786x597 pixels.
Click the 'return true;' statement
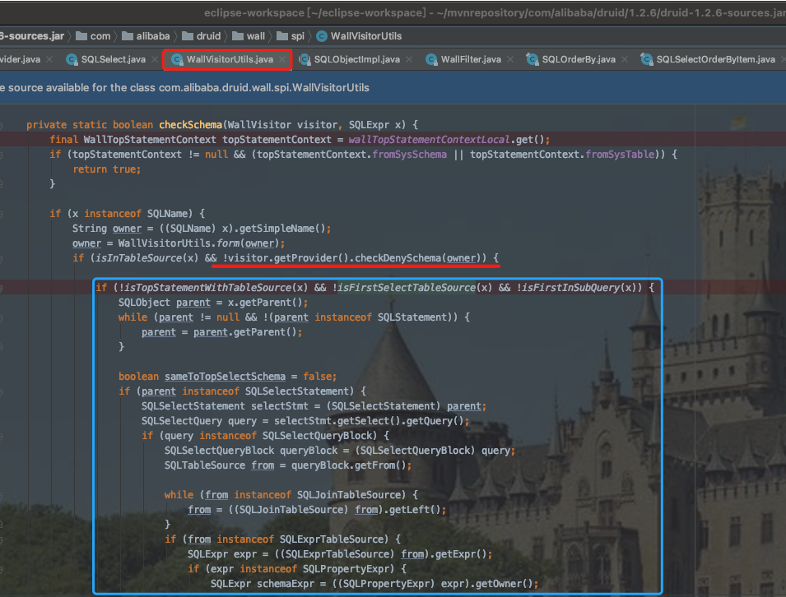(x=107, y=169)
